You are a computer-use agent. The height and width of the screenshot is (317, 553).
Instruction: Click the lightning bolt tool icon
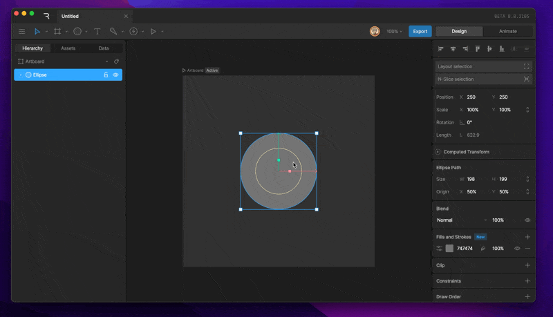point(133,31)
